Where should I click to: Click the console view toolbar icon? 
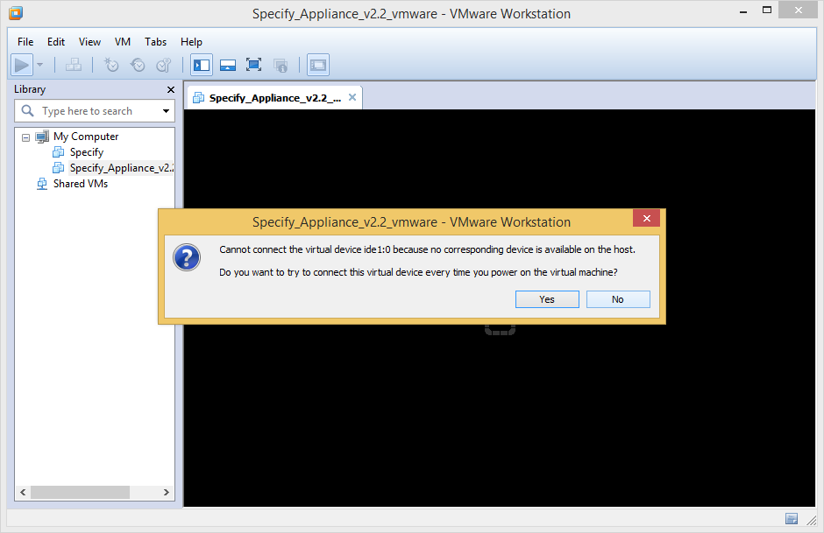(318, 65)
